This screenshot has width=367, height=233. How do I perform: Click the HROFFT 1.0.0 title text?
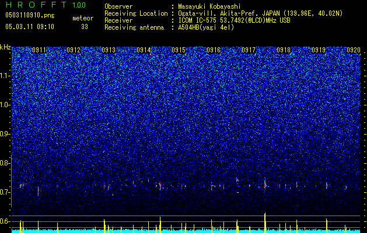click(46, 5)
